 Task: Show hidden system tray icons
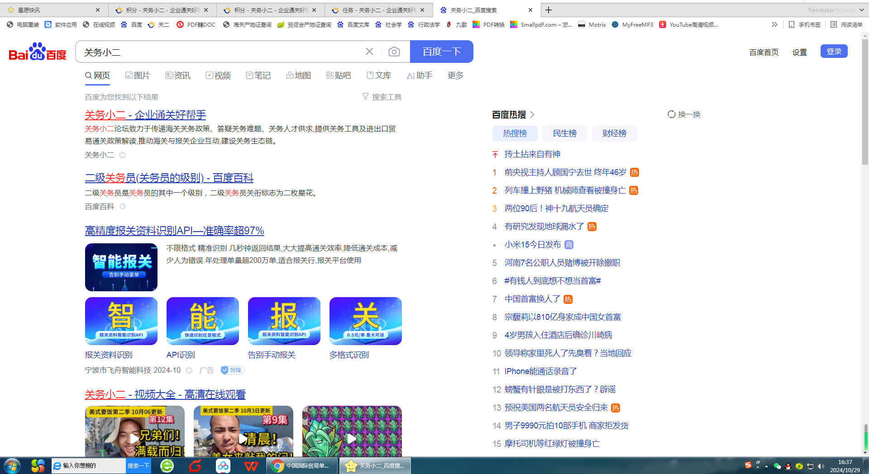tap(766, 466)
